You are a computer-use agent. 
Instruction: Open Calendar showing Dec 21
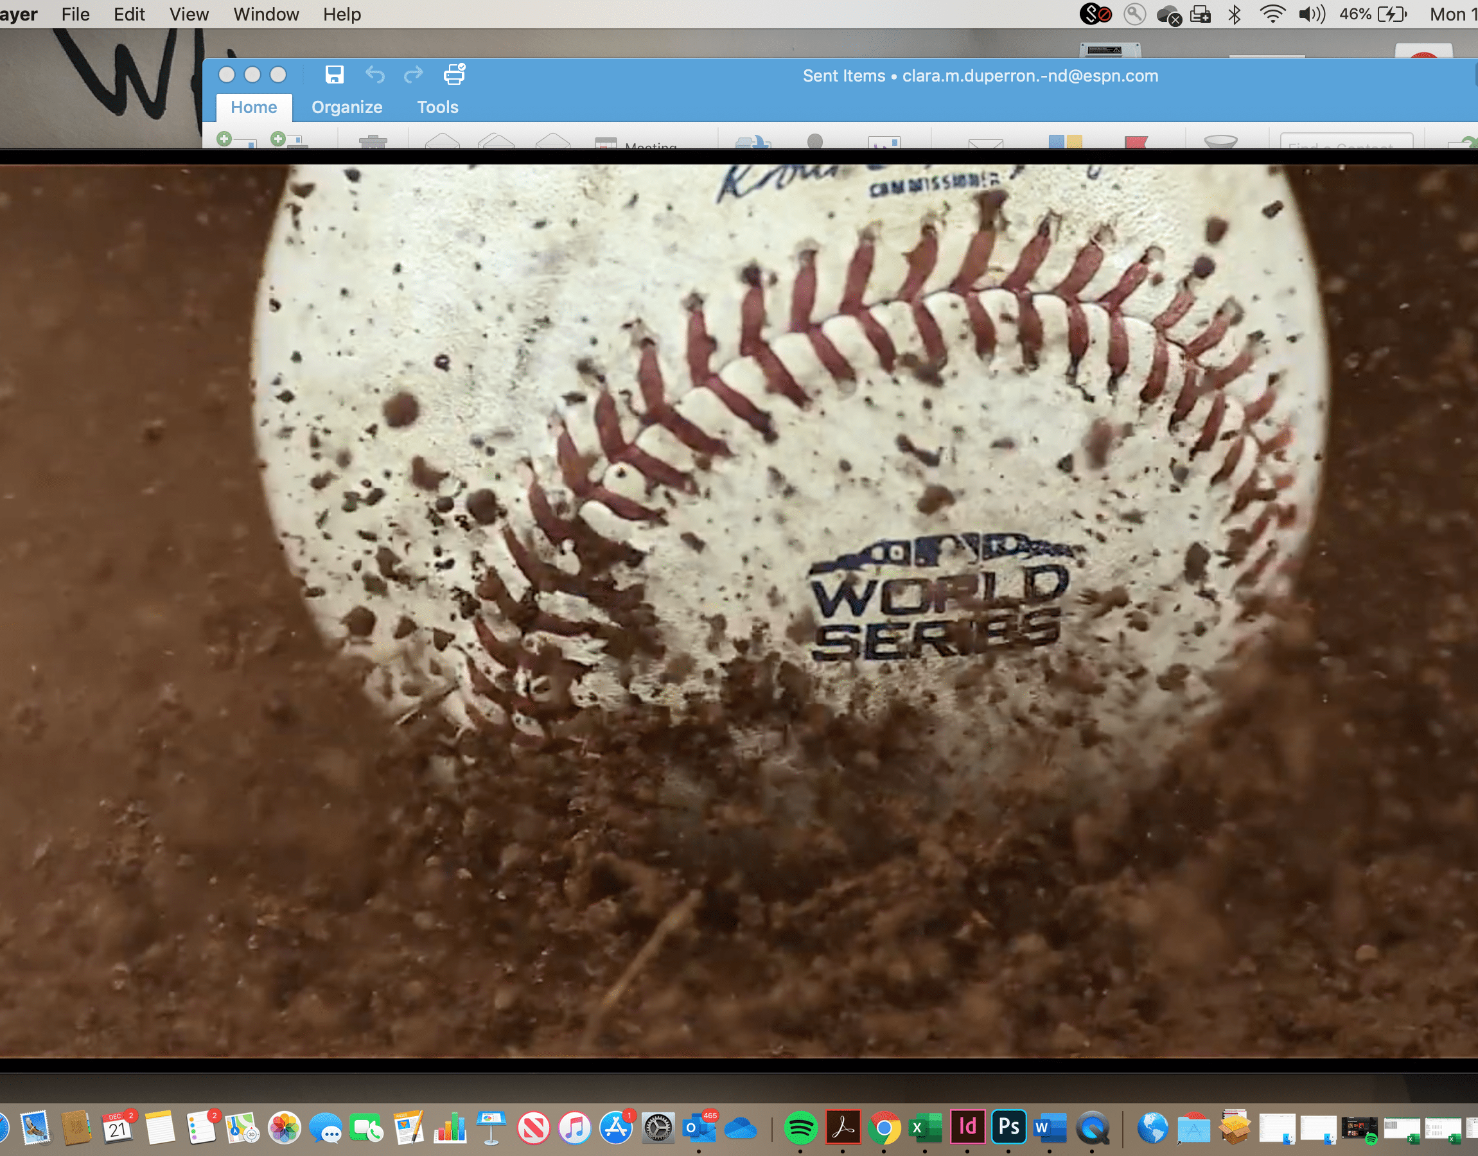click(x=118, y=1128)
